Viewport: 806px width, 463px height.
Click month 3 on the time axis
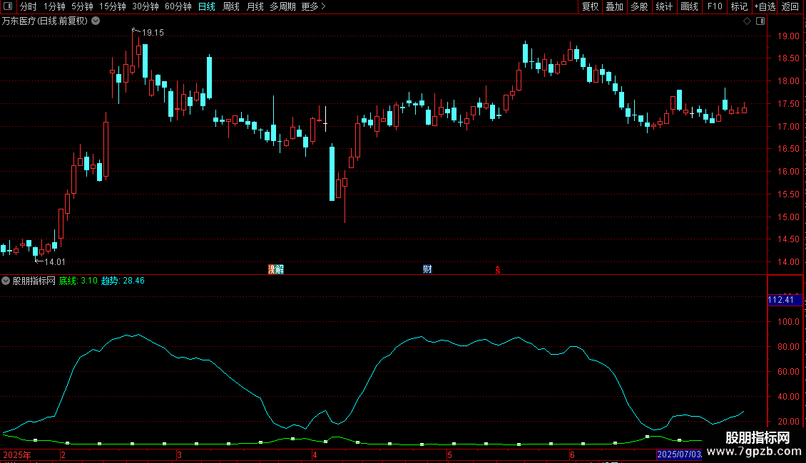click(x=179, y=454)
